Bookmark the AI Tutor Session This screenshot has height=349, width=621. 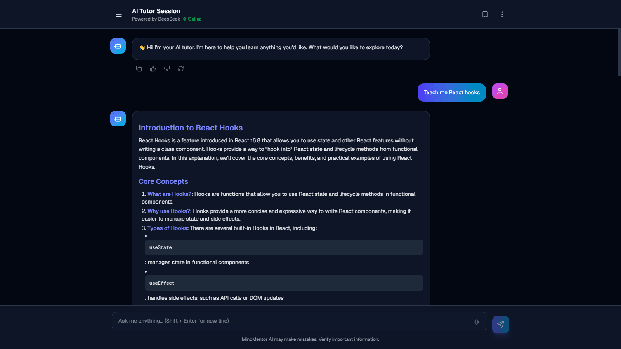[485, 14]
